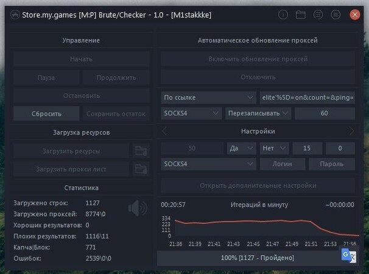Click the Логин input field
369x274 pixels.
pyautogui.click(x=283, y=164)
